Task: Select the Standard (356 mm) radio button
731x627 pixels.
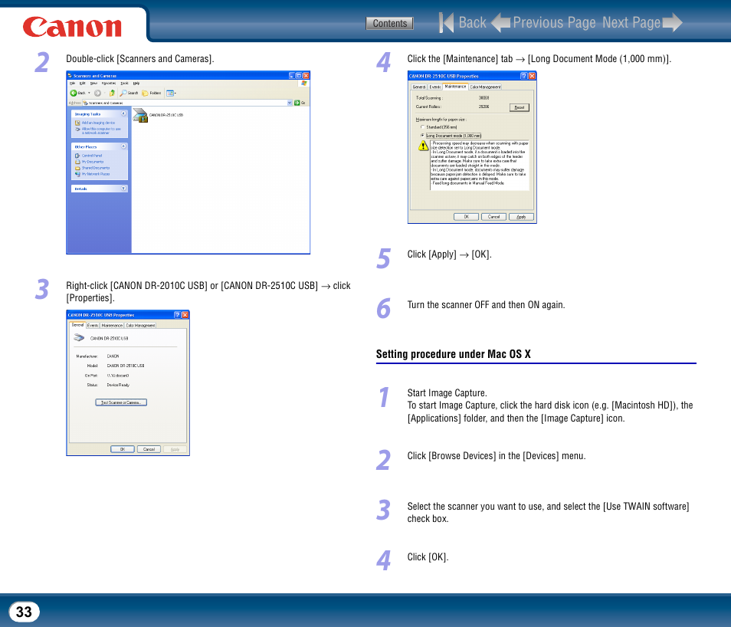Action: tap(423, 127)
